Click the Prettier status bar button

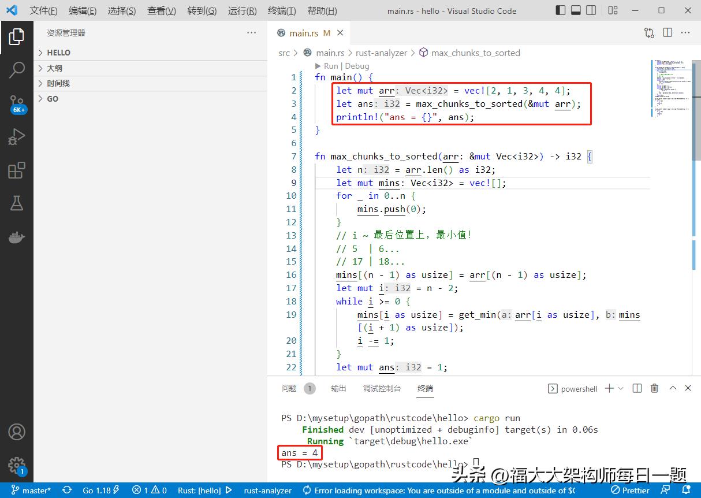pos(631,490)
